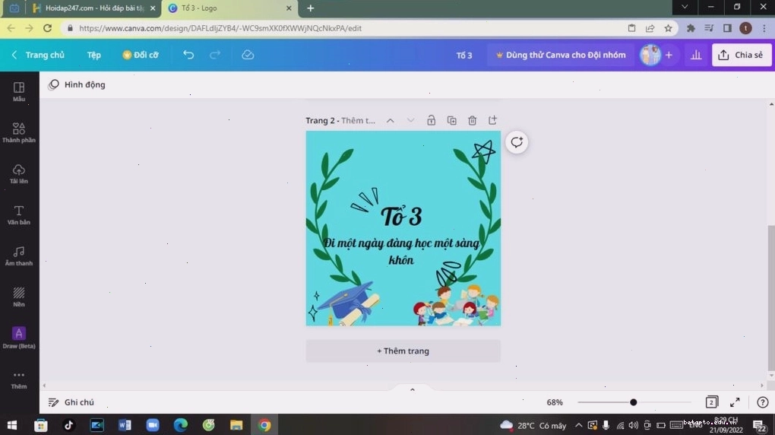
Task: Open the insights chart icon
Action: click(x=696, y=55)
